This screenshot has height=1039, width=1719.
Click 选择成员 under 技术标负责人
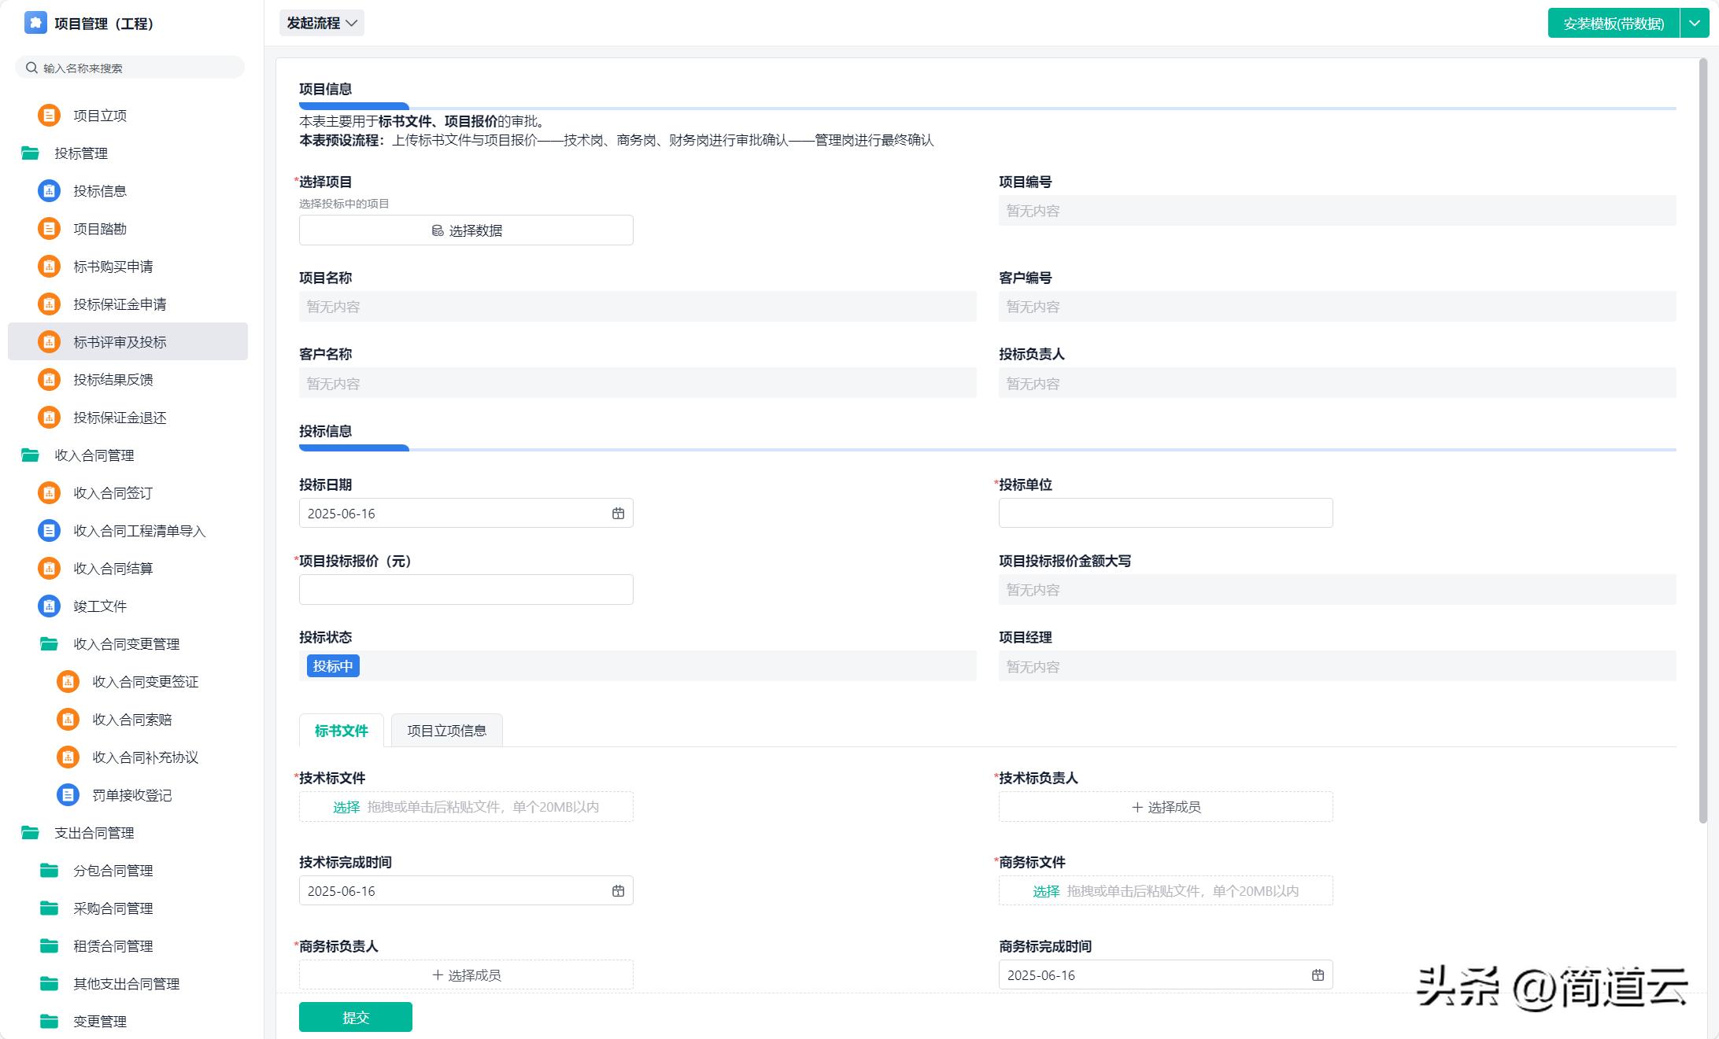click(x=1165, y=807)
